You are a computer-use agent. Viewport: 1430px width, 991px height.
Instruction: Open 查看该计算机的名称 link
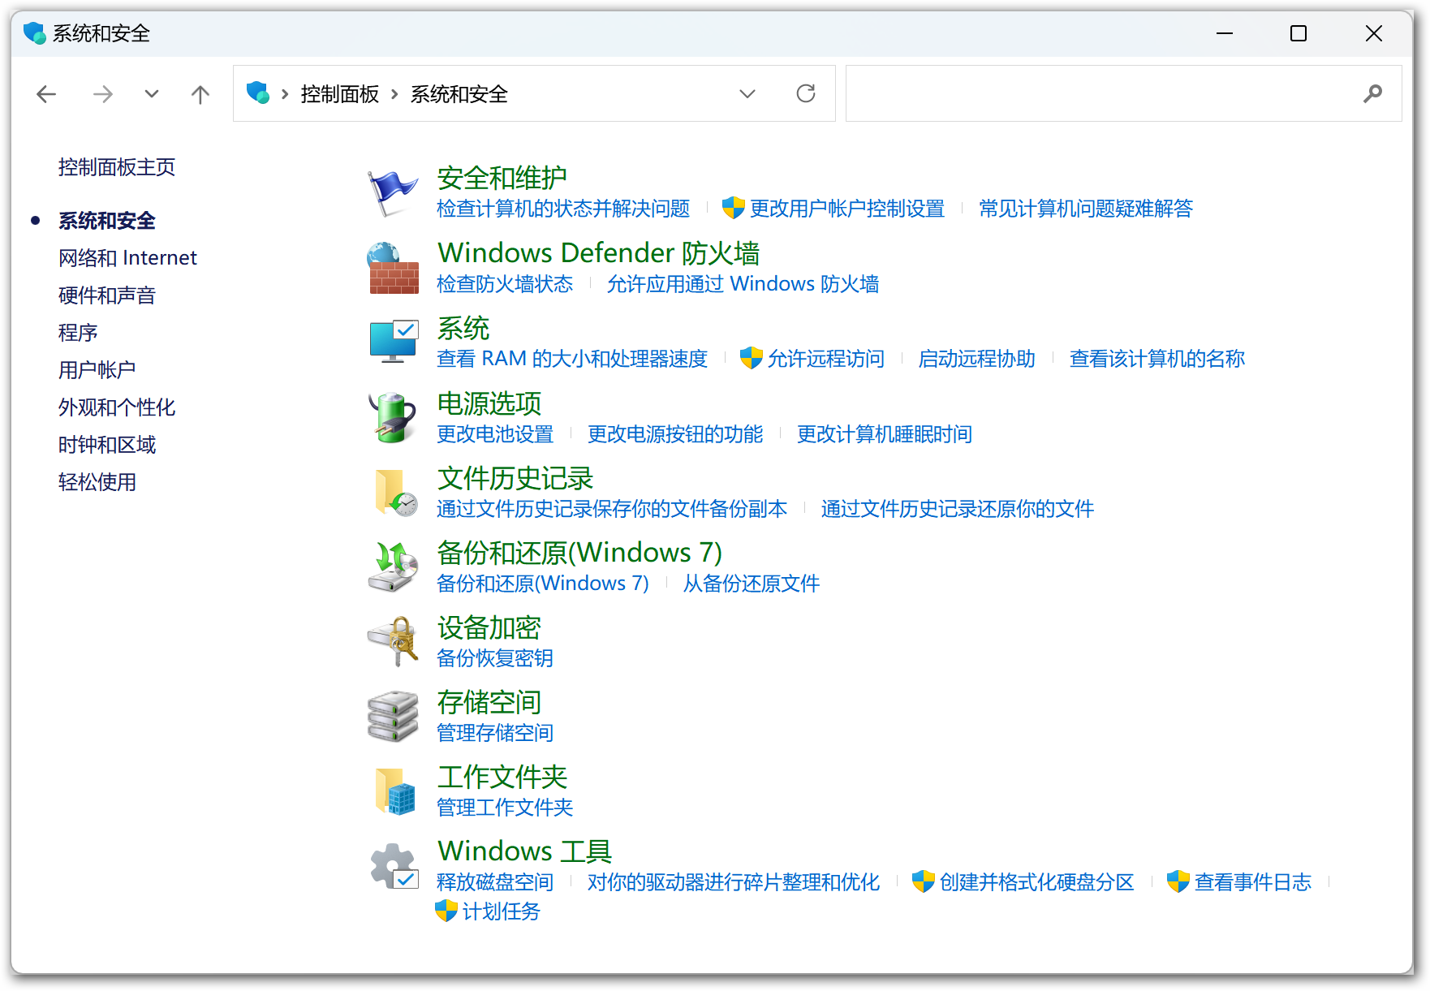tap(1157, 359)
